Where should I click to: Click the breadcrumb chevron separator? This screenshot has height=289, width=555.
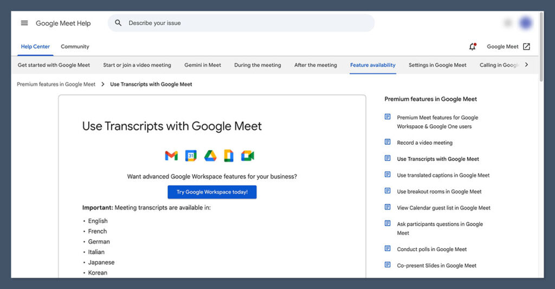point(102,84)
